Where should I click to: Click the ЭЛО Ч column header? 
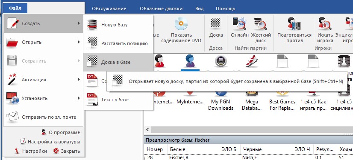pos(302,149)
